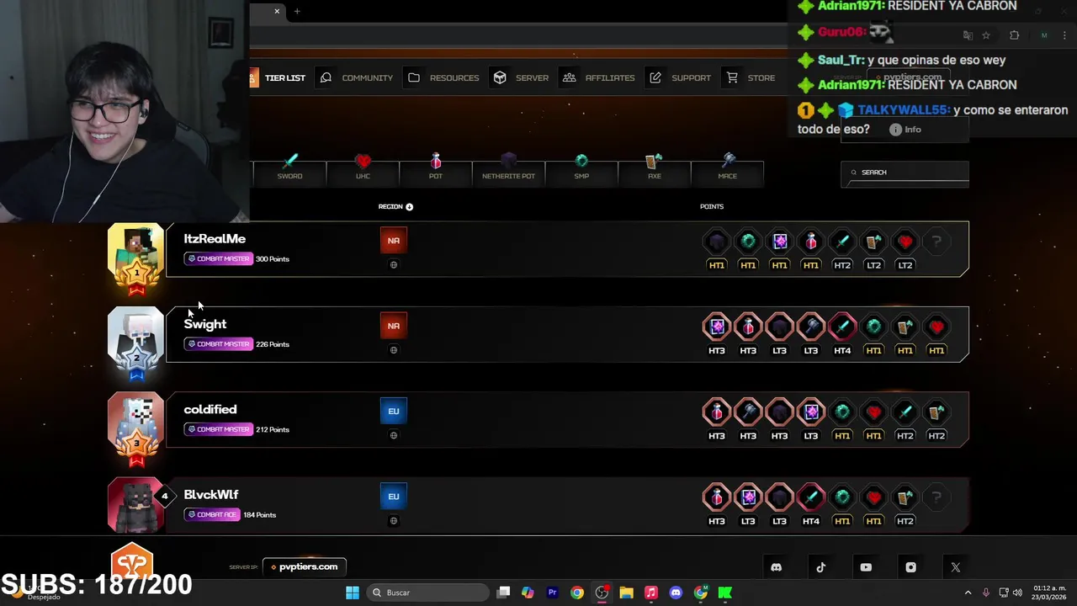The width and height of the screenshot is (1077, 606).
Task: Open the YouTube link in footer
Action: point(866,567)
